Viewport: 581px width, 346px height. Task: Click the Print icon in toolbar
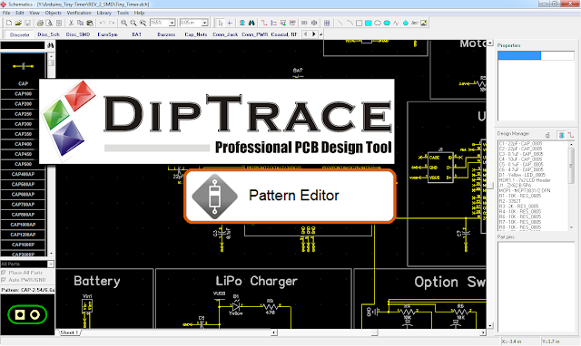[x=40, y=23]
